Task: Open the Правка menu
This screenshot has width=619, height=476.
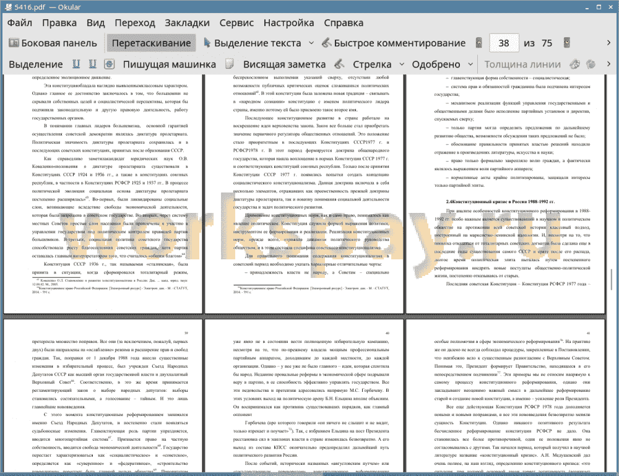Action: click(x=59, y=23)
